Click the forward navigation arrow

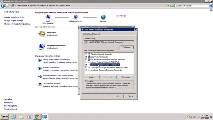(7, 6)
